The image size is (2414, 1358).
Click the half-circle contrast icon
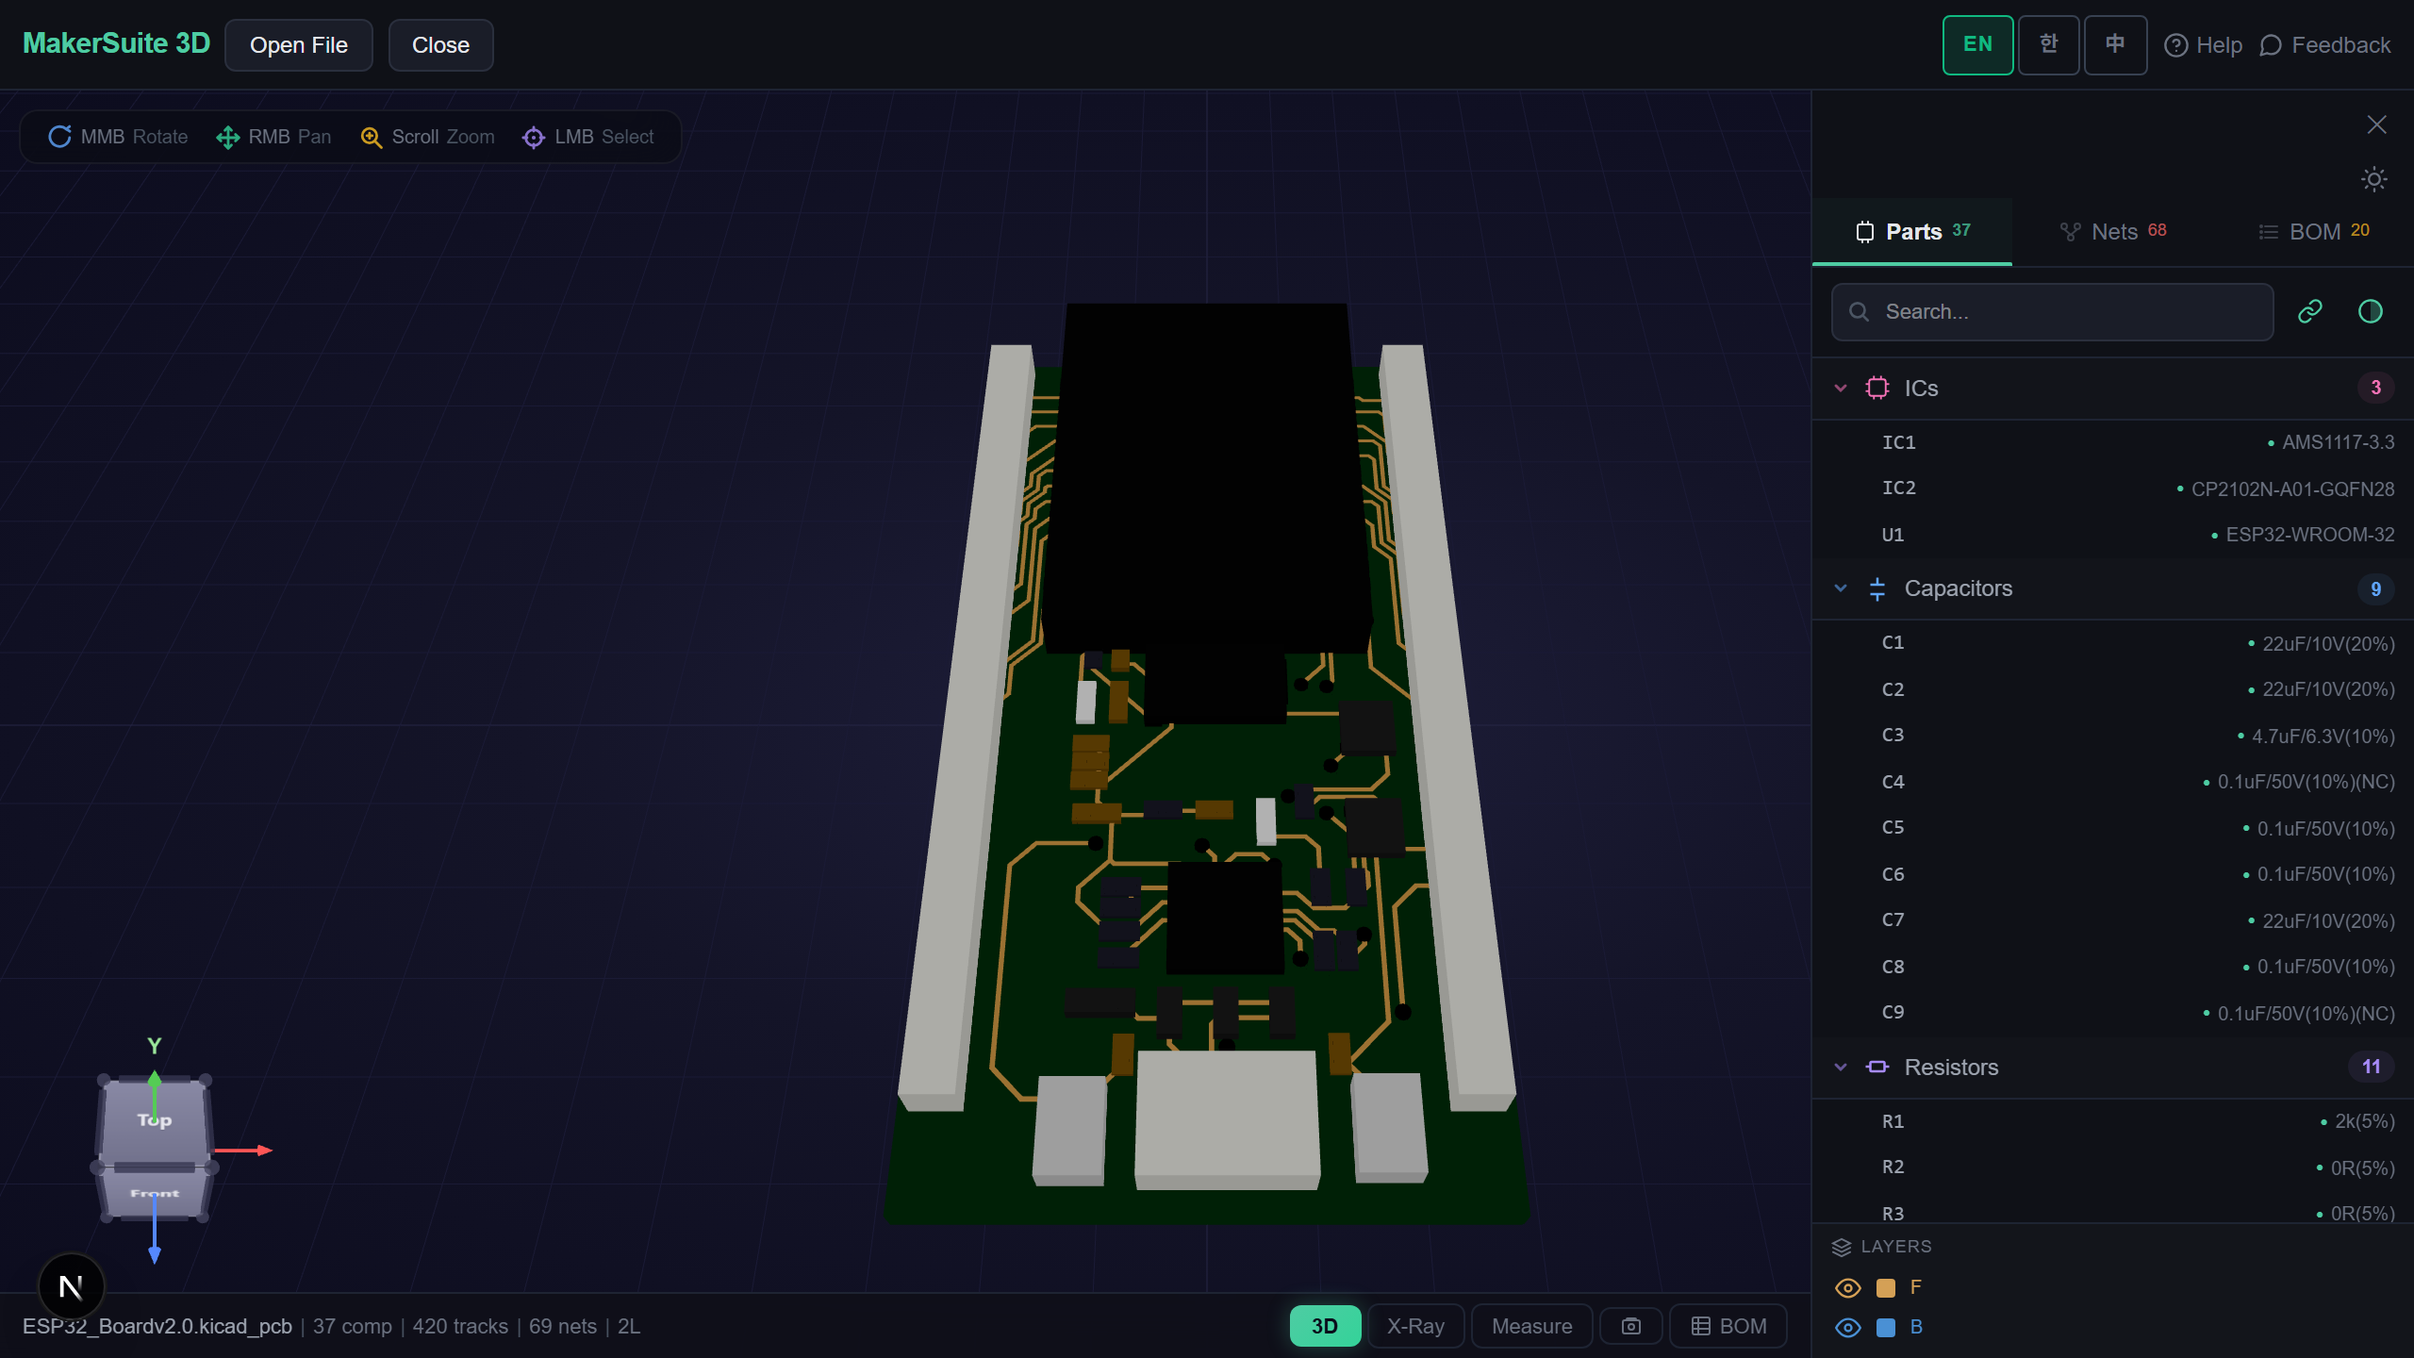(x=2370, y=311)
